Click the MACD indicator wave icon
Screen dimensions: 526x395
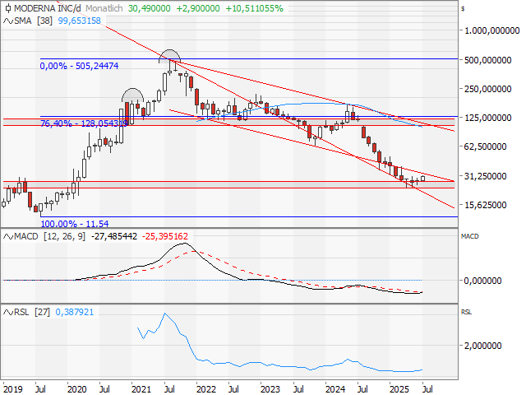8,236
